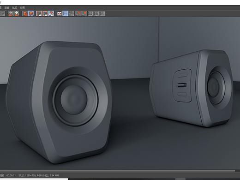
Task: Open the second framed-image dropdown tool
Action: 45,13
